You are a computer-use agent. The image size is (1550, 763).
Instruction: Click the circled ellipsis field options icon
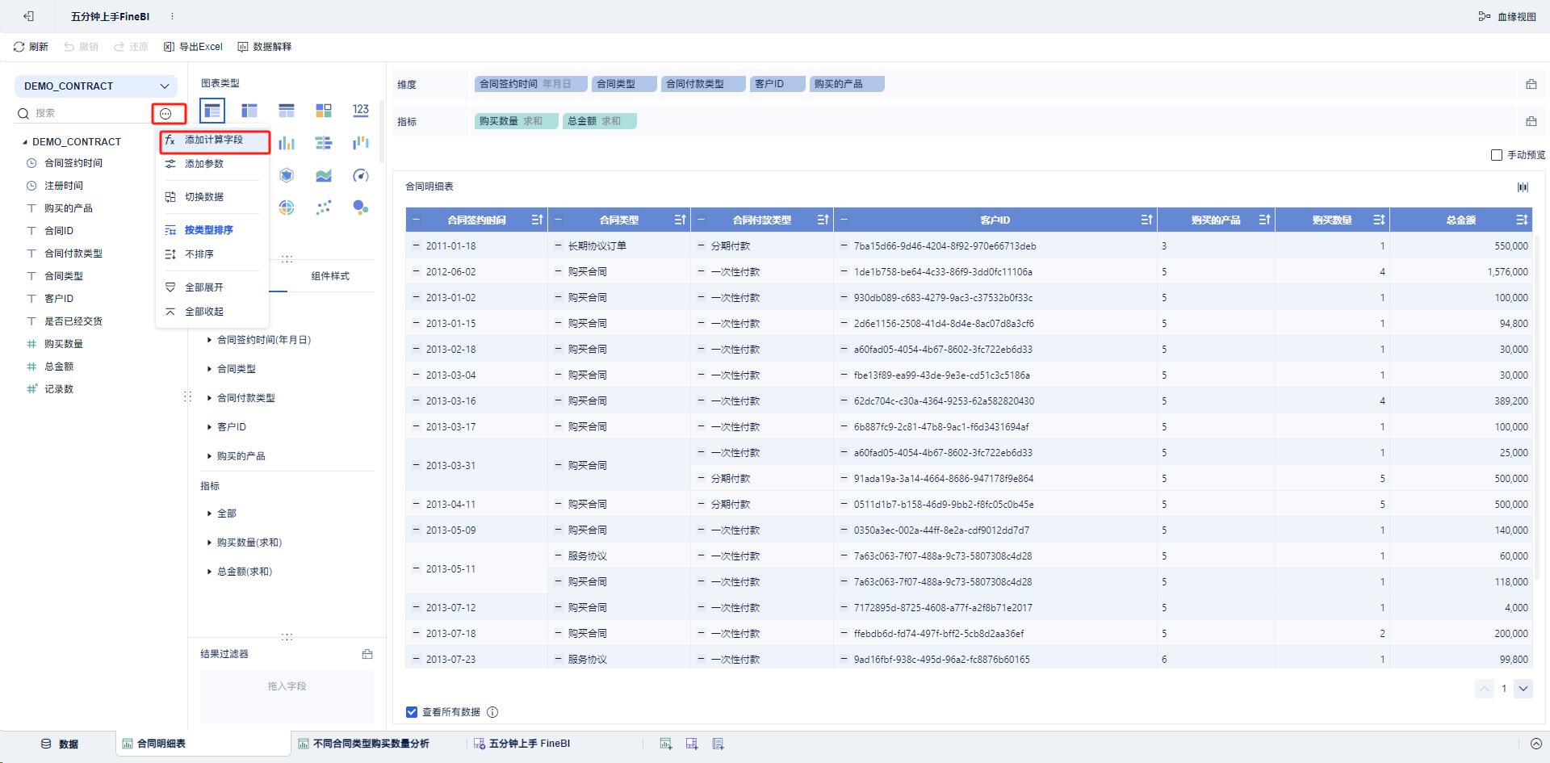coord(166,114)
